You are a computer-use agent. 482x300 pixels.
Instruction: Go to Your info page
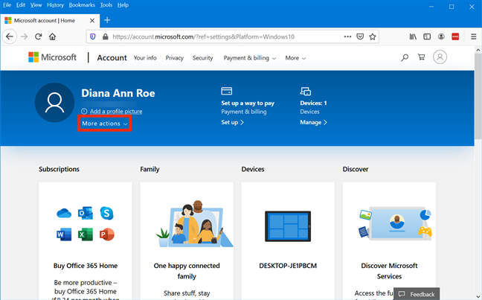click(145, 58)
